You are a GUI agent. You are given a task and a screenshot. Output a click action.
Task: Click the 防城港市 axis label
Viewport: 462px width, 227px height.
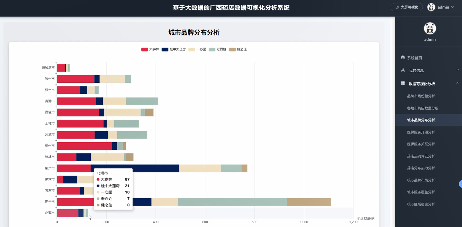[x=48, y=68]
